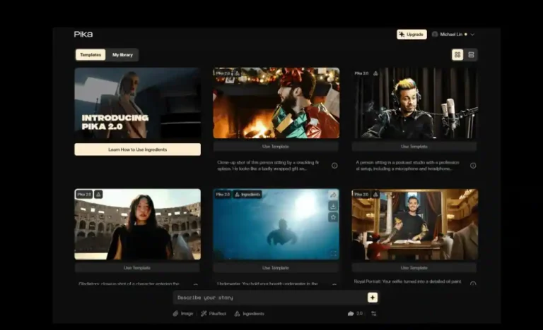Click the ingredients icon on podcast thumbnail
This screenshot has height=330, width=543.
[x=375, y=73]
